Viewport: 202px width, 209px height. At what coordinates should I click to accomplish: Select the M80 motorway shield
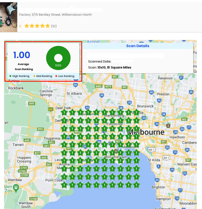pyautogui.click(x=98, y=86)
